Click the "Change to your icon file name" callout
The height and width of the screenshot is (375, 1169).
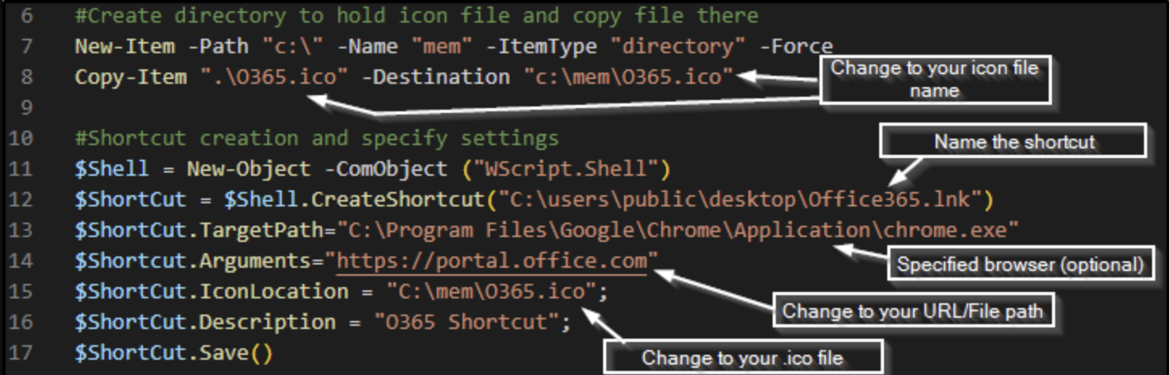pos(934,79)
